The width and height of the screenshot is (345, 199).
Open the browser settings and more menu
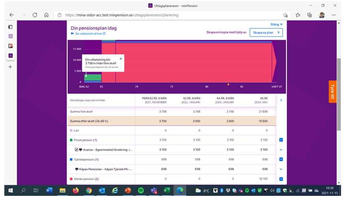click(x=334, y=15)
